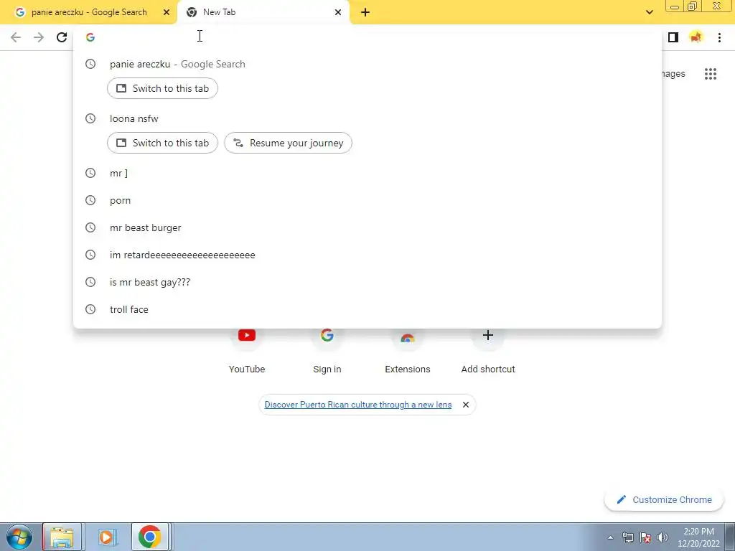Click Switch to this tab under panie areczku
The height and width of the screenshot is (551, 735).
click(162, 88)
